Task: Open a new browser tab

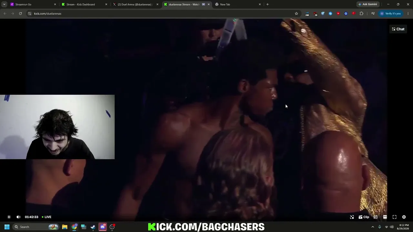Action: (267, 5)
